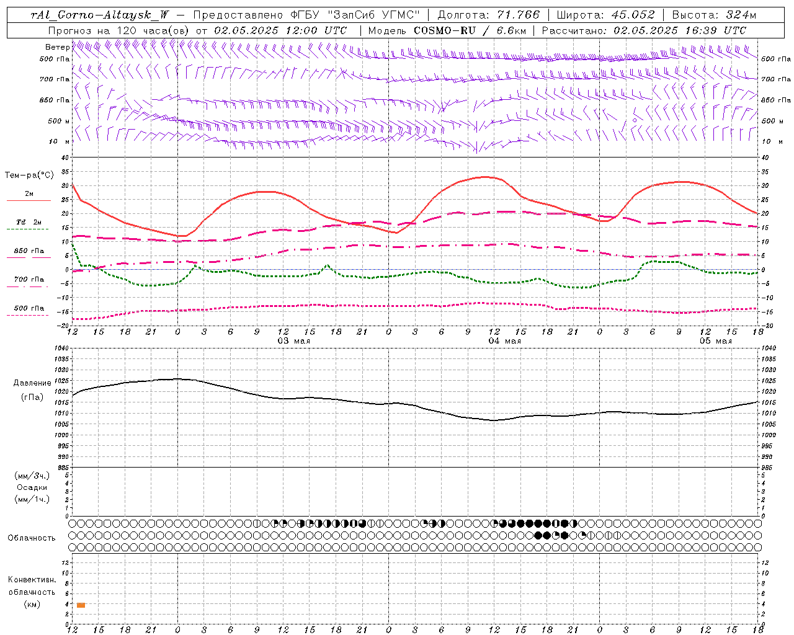
Task: Click the 03 мая date label
Action: tap(293, 341)
